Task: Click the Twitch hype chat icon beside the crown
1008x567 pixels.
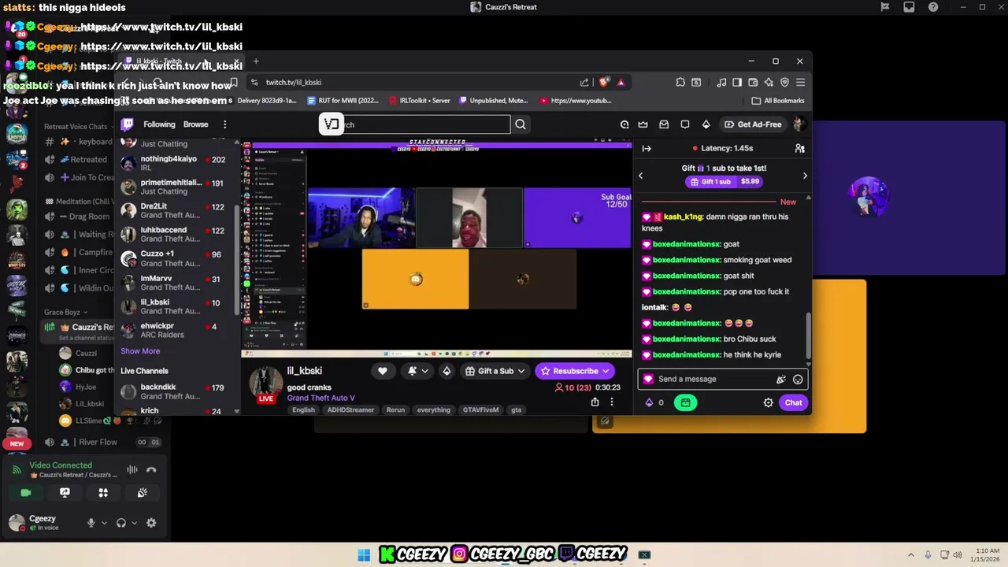Action: point(624,124)
